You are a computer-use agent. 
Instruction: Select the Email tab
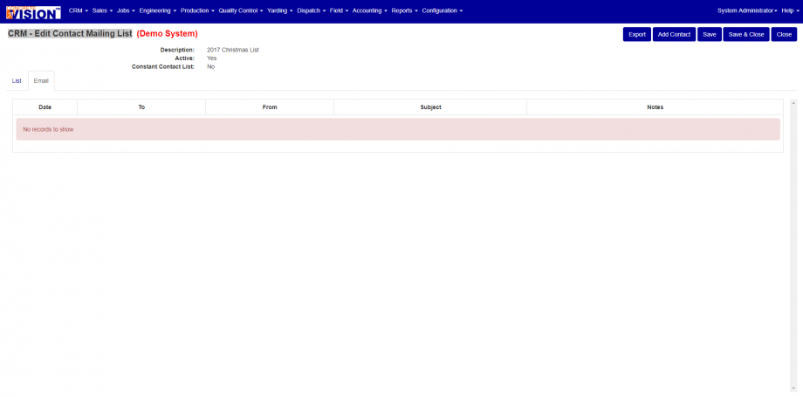[x=41, y=81]
